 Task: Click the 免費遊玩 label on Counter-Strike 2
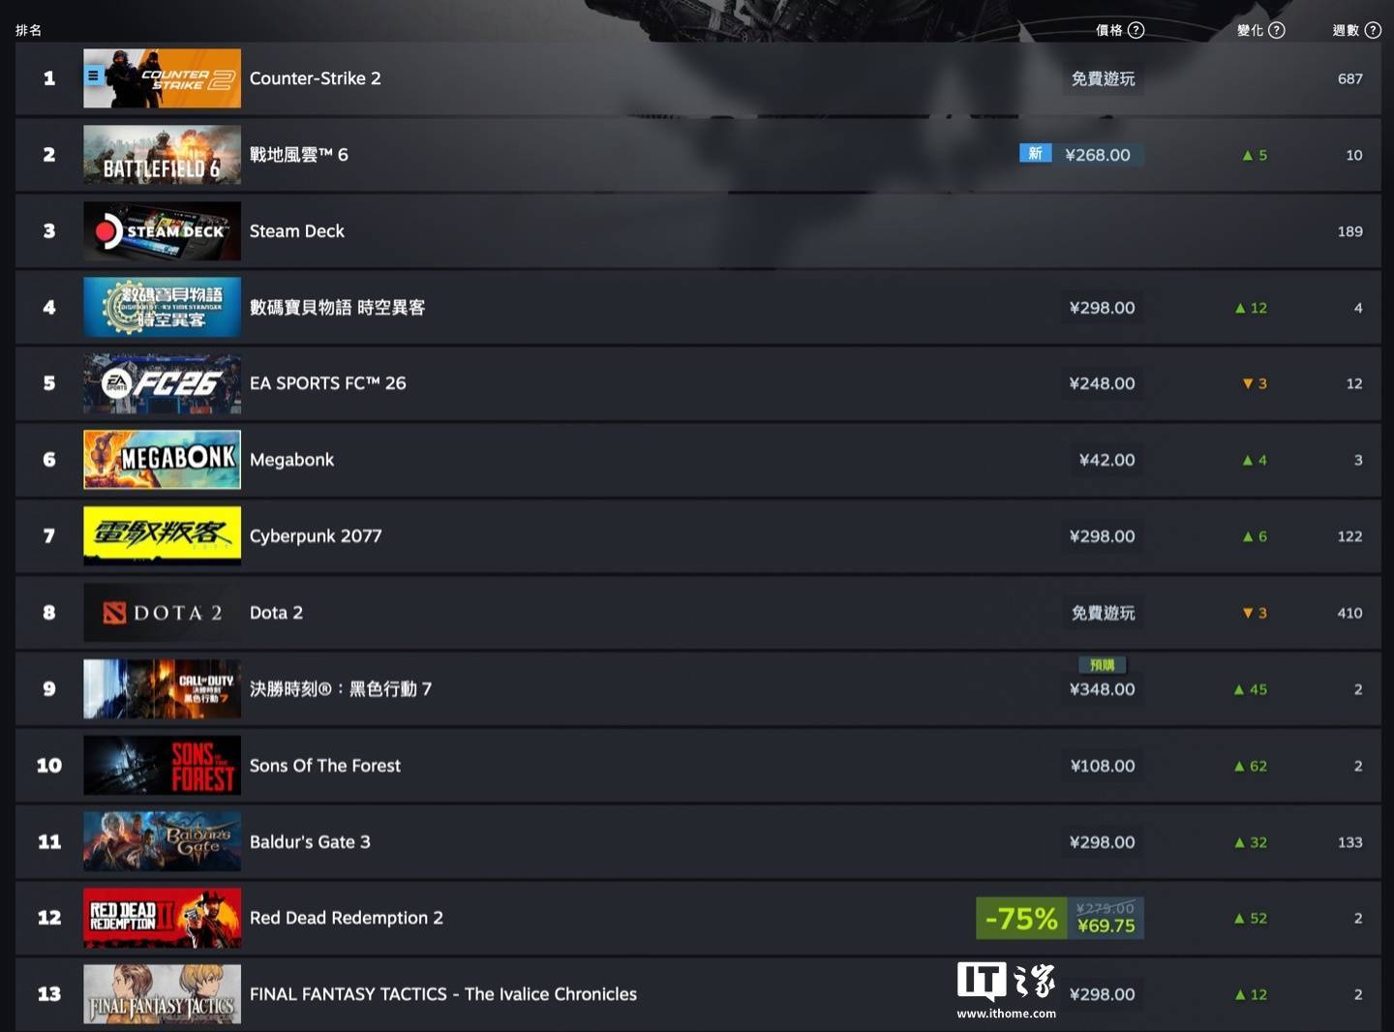tap(1103, 78)
